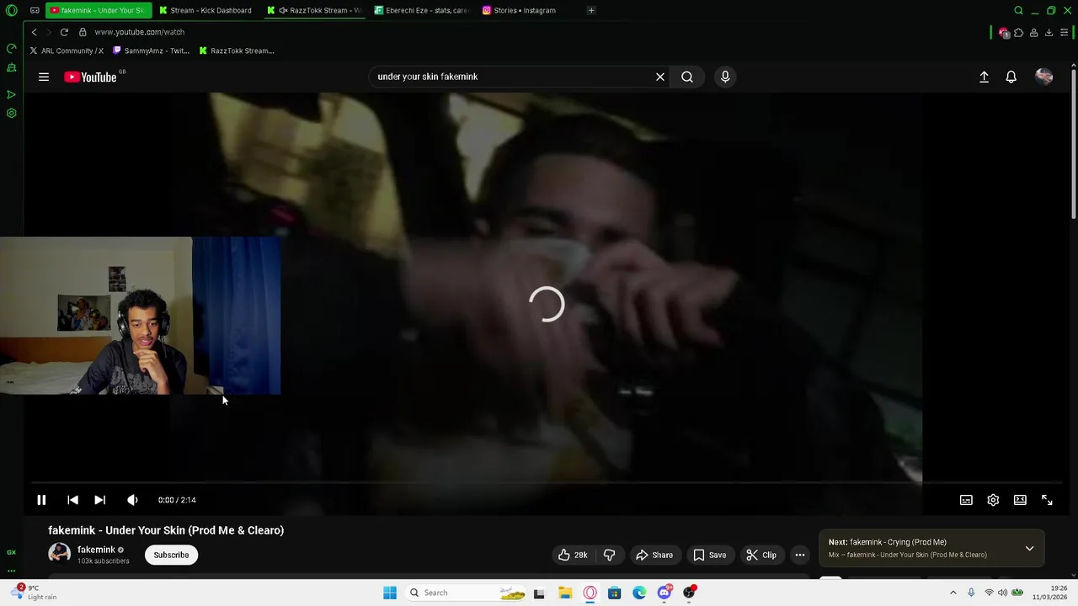Open the 'RazzTokk Stream...' bookmark
This screenshot has height=606, width=1078.
tap(237, 50)
